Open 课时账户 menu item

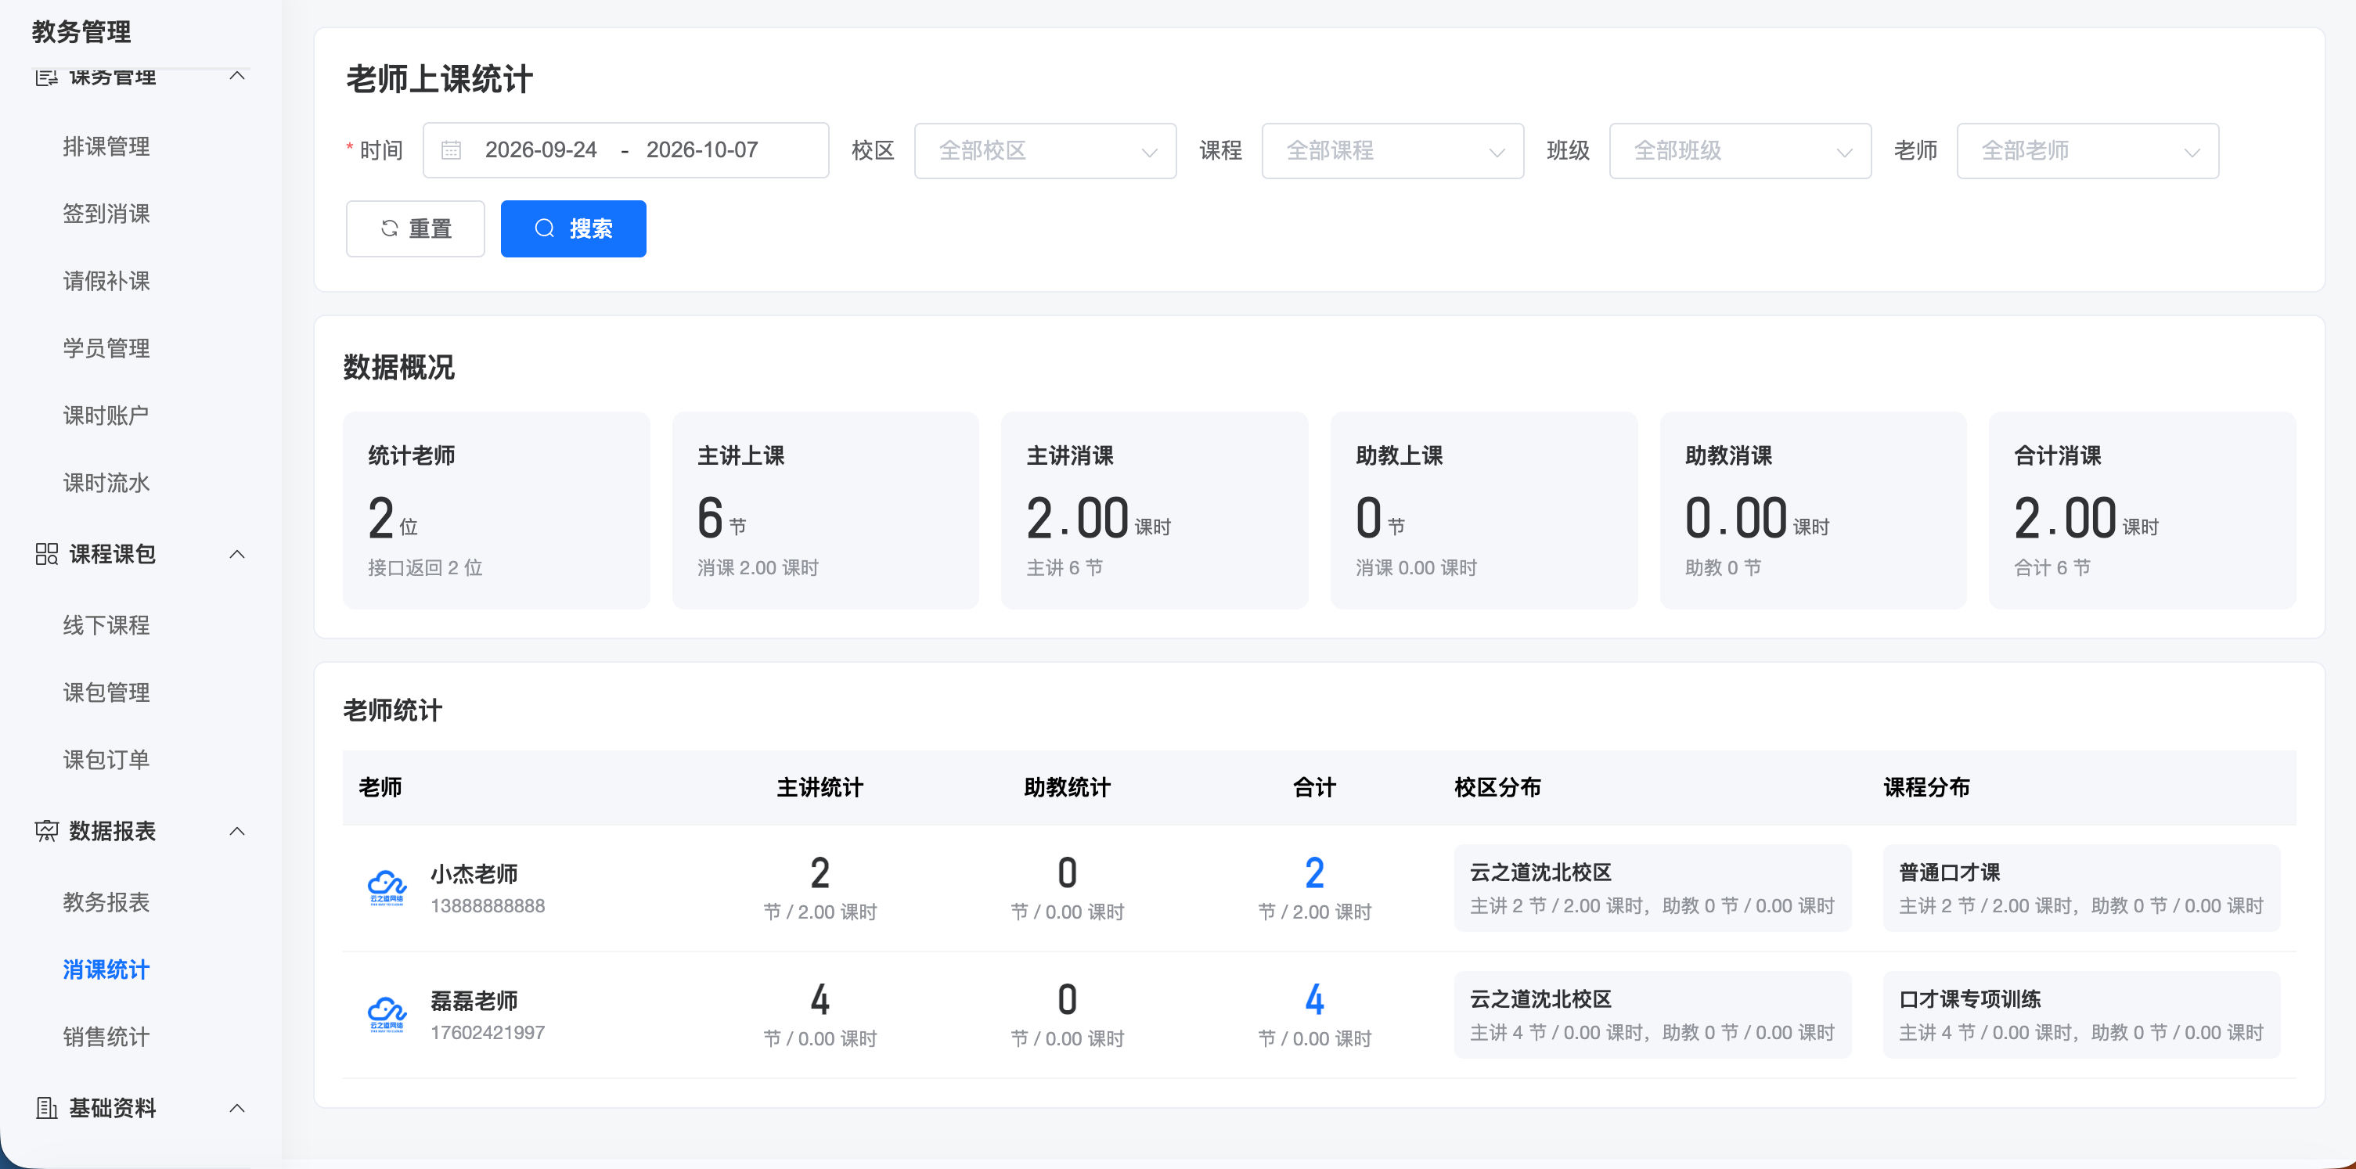[106, 415]
